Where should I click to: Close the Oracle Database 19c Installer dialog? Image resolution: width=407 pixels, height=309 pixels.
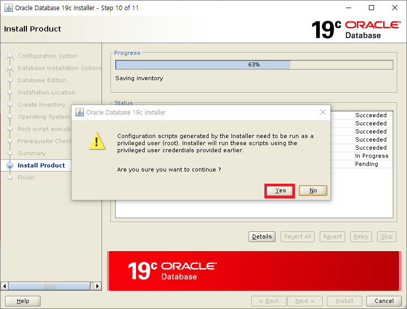323,112
